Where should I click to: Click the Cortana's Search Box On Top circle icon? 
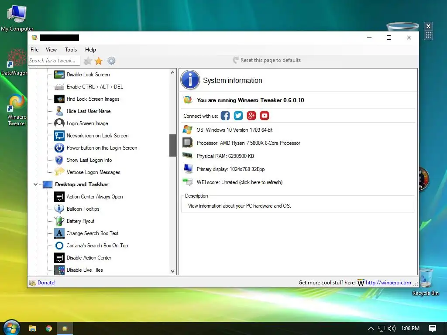[59, 246]
